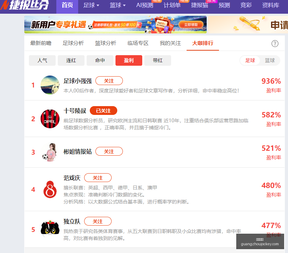This screenshot has width=288, height=253.
Task: Follow 范戏庆 with 关注 button
Action: point(98,178)
